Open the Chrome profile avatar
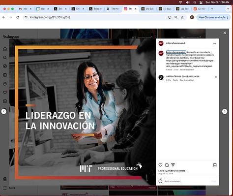The height and width of the screenshot is (196, 233). click(192, 17)
